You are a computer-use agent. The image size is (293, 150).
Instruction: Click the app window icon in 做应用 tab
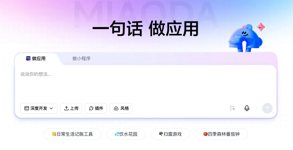point(28,59)
